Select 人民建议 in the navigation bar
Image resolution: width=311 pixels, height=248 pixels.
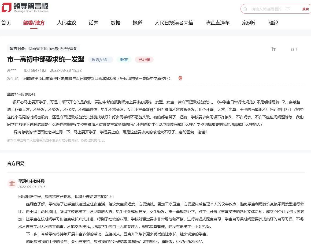click(x=66, y=23)
